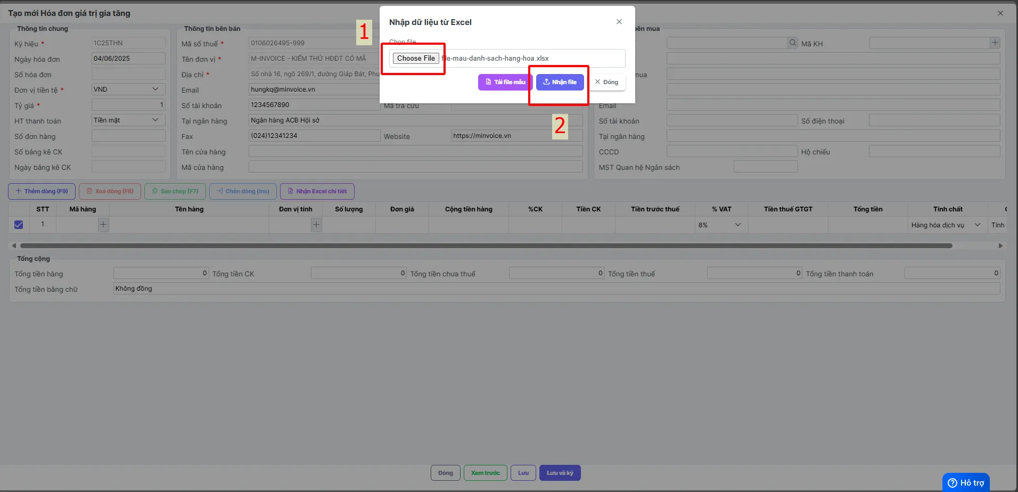Click the Số điện thoại input field
The height and width of the screenshot is (492, 1018).
934,120
